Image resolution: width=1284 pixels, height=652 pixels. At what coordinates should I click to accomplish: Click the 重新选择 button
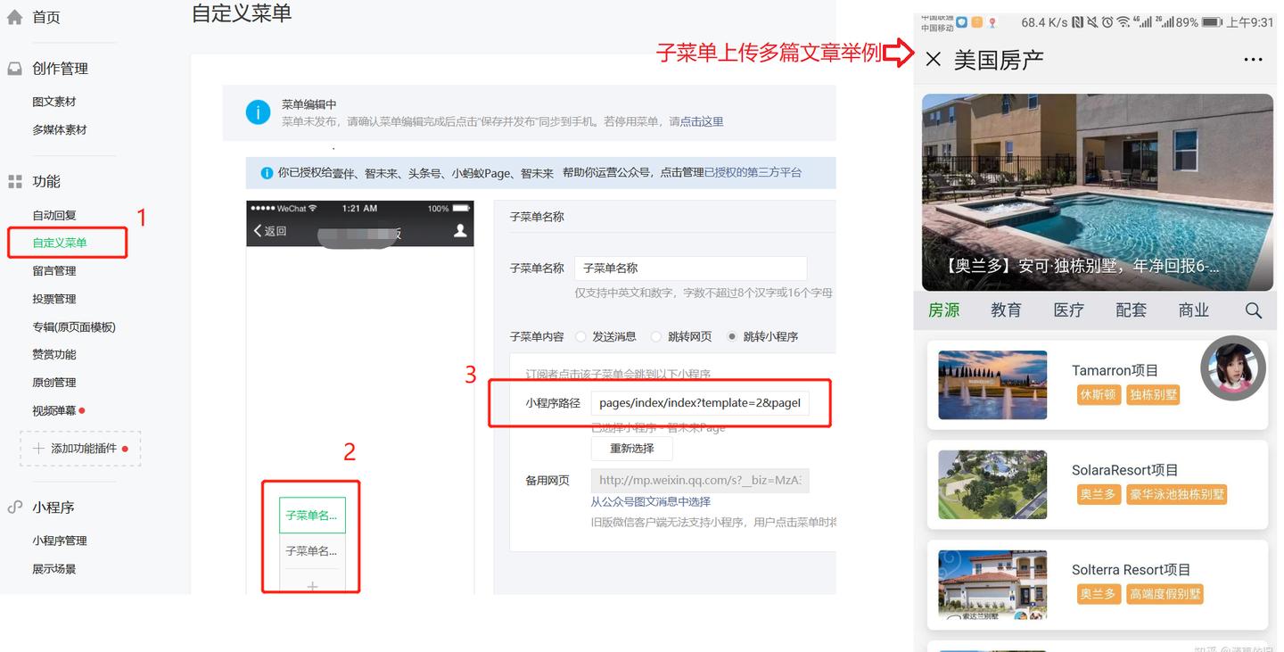pyautogui.click(x=631, y=449)
